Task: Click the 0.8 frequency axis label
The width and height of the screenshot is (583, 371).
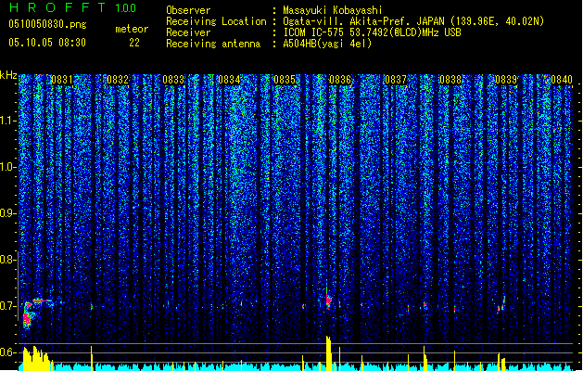Action: pos(7,260)
